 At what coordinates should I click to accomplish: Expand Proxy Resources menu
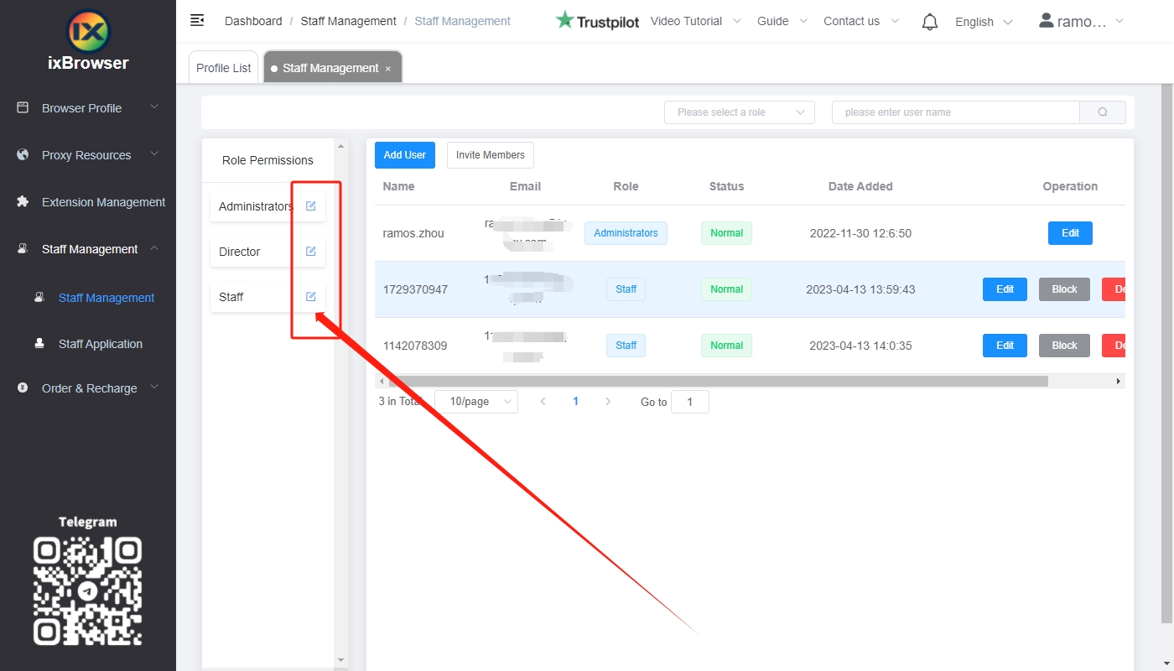(x=154, y=154)
